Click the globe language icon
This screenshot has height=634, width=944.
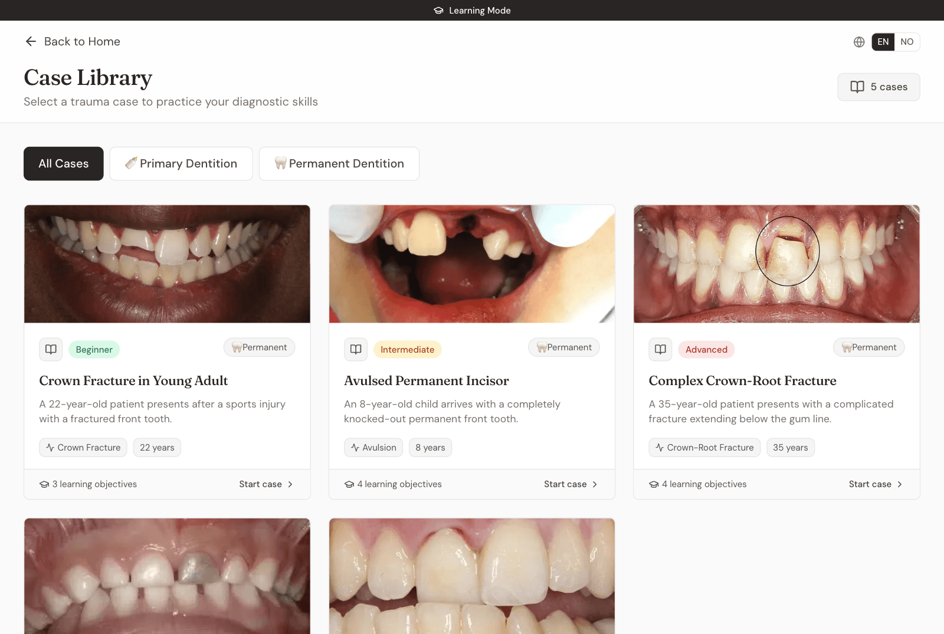(859, 42)
